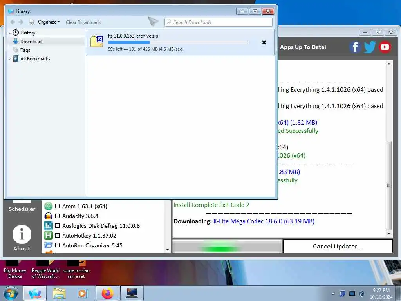Open the Facebook icon in updater window
401x301 pixels.
click(x=355, y=47)
